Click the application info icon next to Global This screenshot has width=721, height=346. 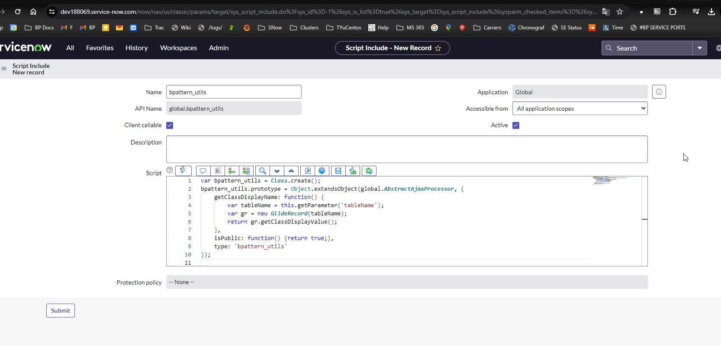(659, 92)
